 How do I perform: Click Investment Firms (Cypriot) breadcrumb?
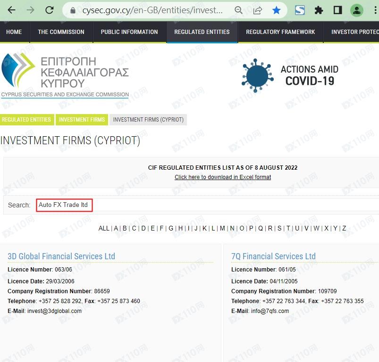(x=148, y=120)
